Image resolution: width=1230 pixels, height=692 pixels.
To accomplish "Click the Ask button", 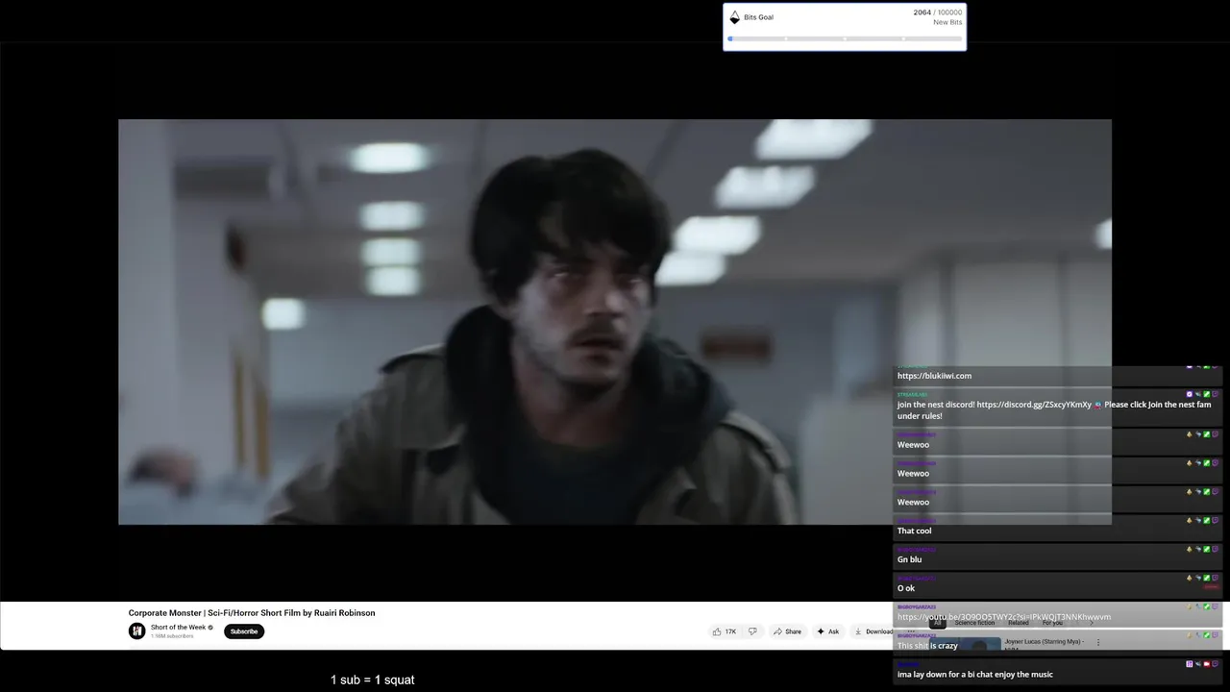I will (x=828, y=631).
